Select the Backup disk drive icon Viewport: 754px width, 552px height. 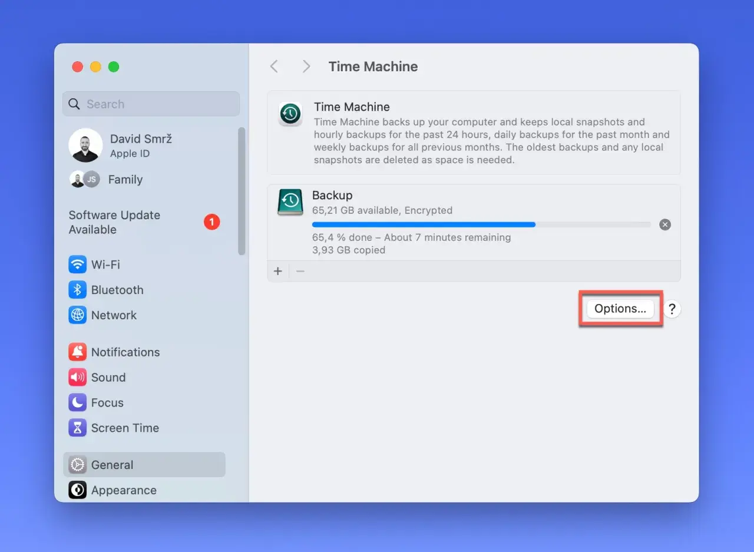pos(290,202)
